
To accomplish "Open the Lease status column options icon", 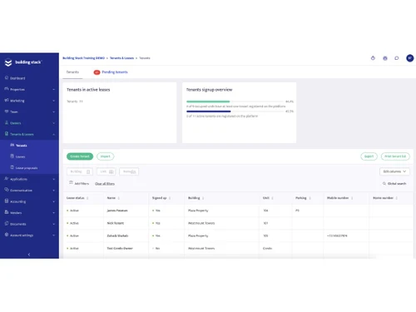I will [x=87, y=198].
